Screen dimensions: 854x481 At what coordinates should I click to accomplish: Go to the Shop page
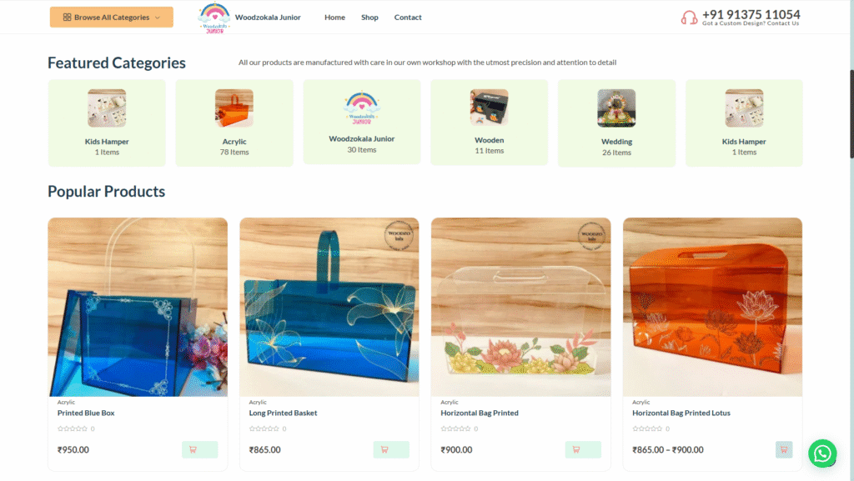tap(369, 18)
